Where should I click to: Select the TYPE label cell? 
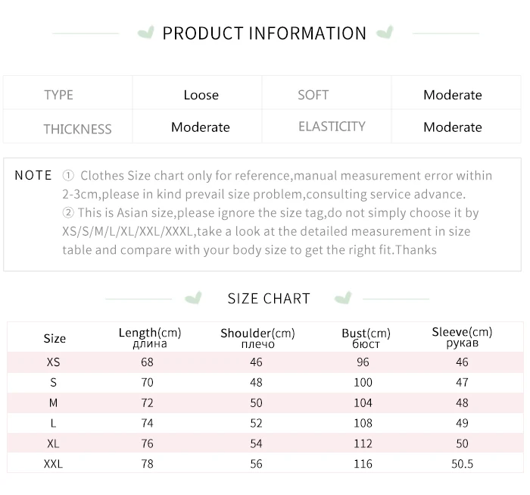point(58,95)
